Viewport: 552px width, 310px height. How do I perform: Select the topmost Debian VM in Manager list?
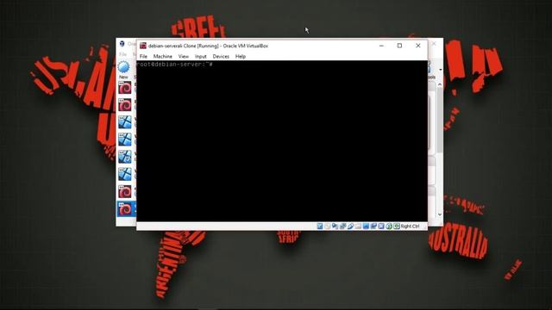coord(125,88)
